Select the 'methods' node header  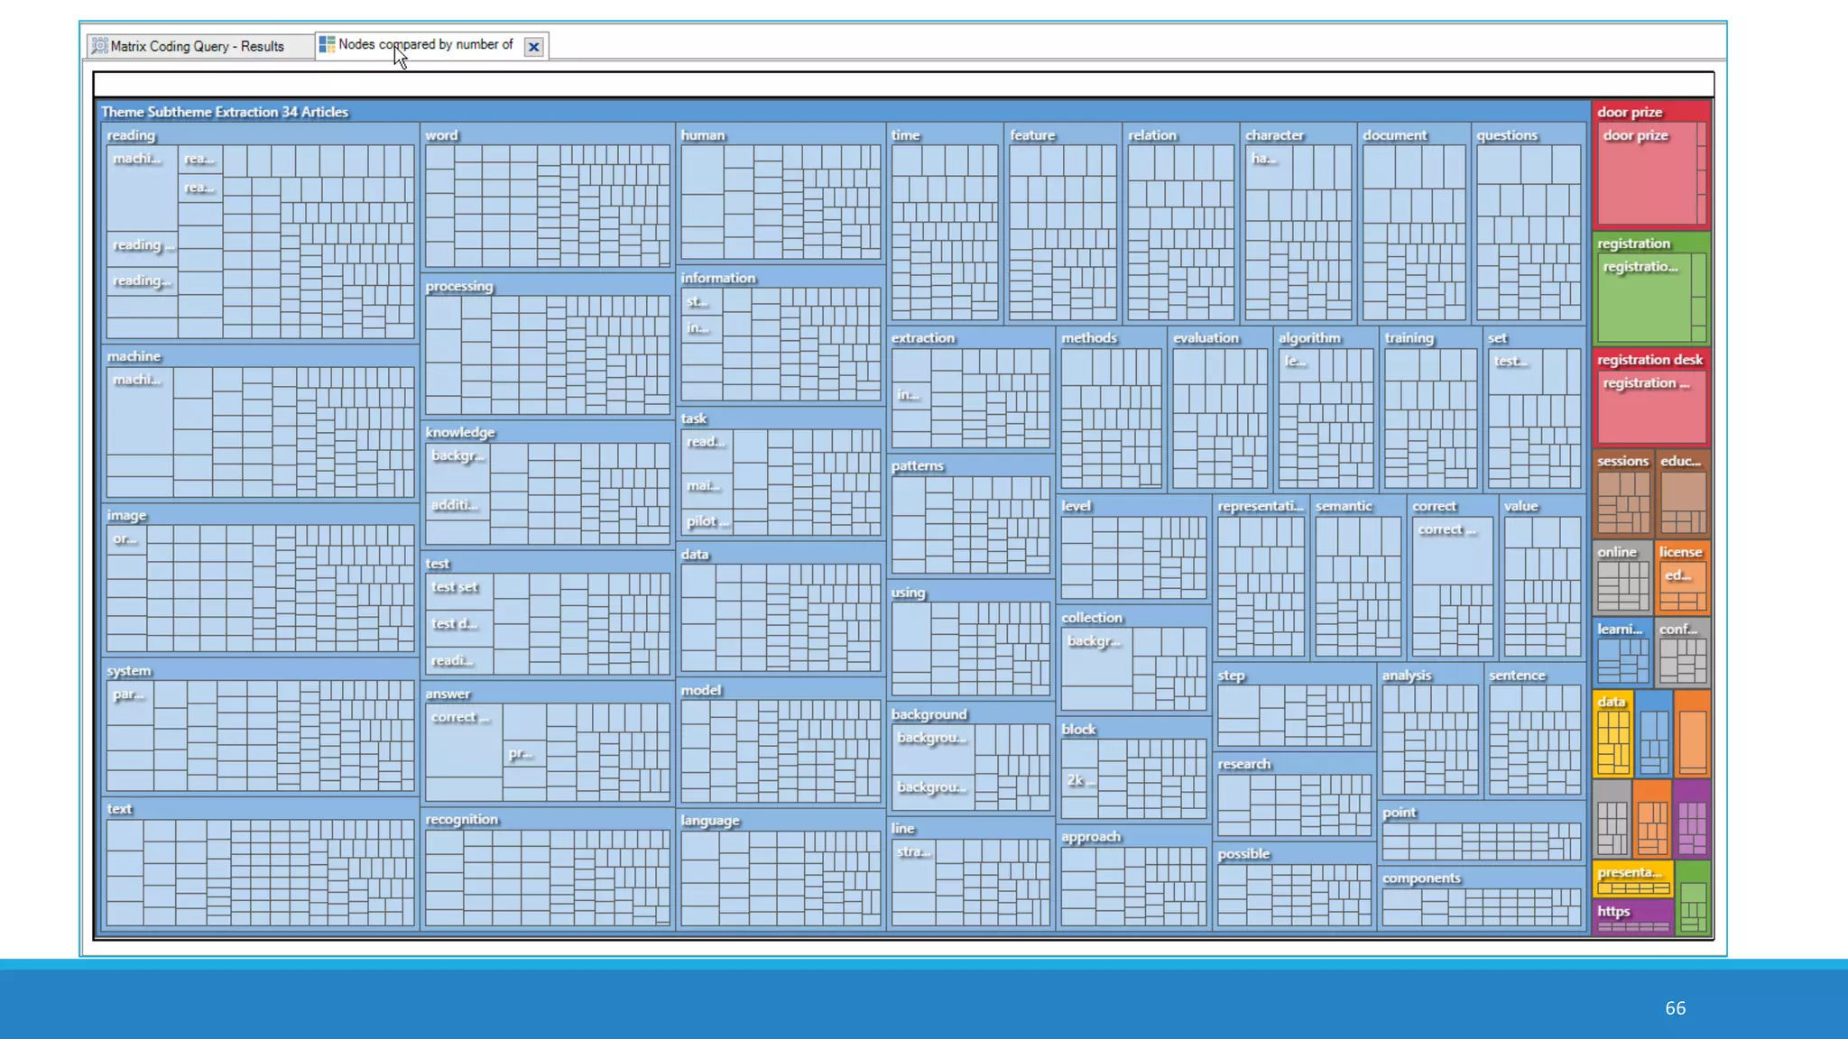click(x=1089, y=338)
